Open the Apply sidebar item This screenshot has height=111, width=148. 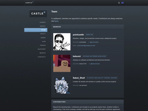(43, 34)
